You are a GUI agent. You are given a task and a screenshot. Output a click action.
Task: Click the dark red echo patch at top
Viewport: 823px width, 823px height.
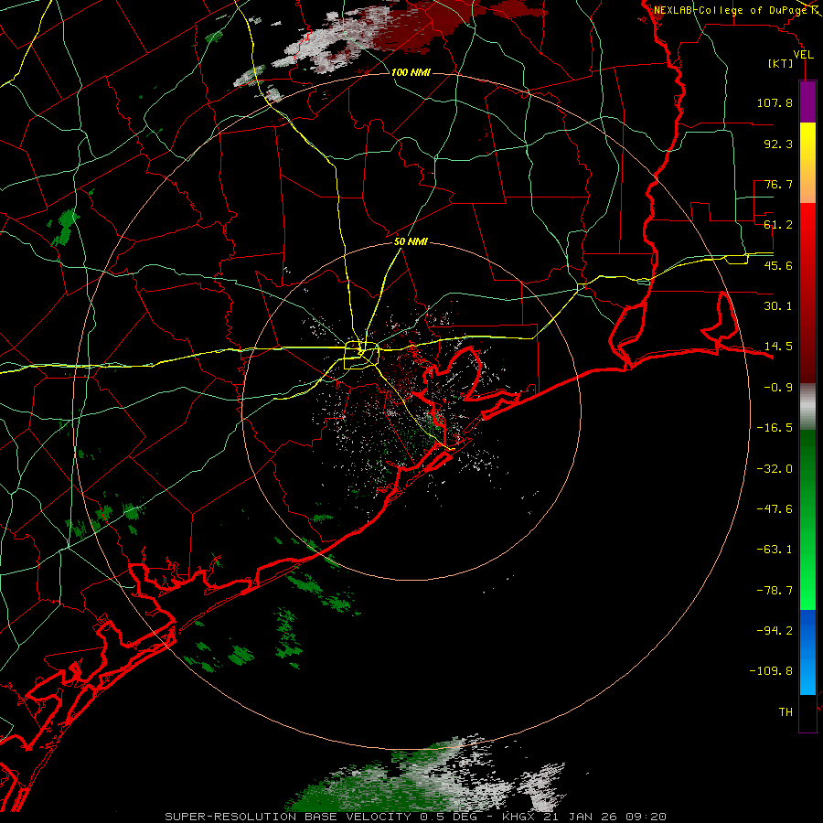(x=425, y=27)
